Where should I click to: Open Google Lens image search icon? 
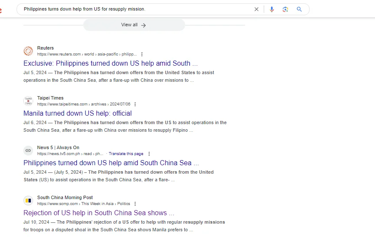point(285,9)
